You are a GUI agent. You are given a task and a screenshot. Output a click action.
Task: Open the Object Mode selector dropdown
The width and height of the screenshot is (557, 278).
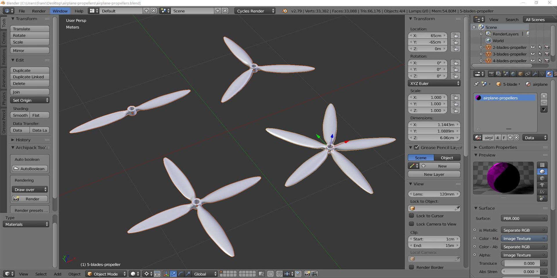(106, 274)
